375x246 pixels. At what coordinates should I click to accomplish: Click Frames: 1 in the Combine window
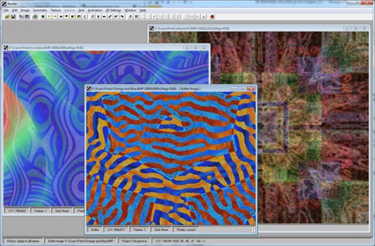click(x=41, y=210)
